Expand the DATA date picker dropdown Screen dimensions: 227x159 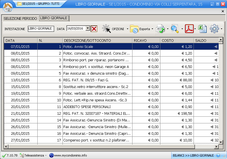(x=88, y=28)
